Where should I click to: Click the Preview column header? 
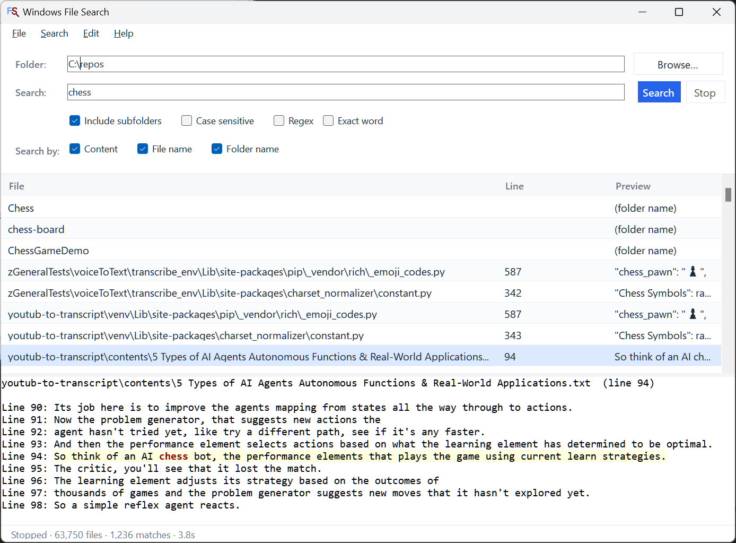click(x=633, y=186)
